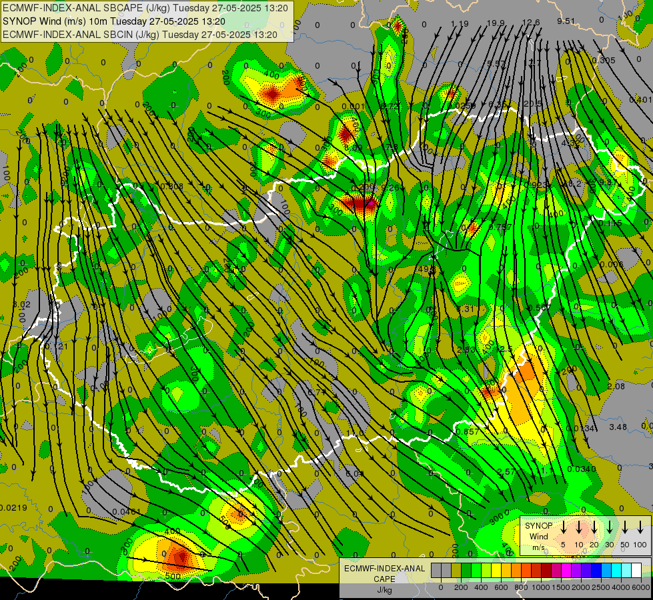This screenshot has height=600, width=653.
Task: Click the 2.57 value label on map
Action: (506, 472)
